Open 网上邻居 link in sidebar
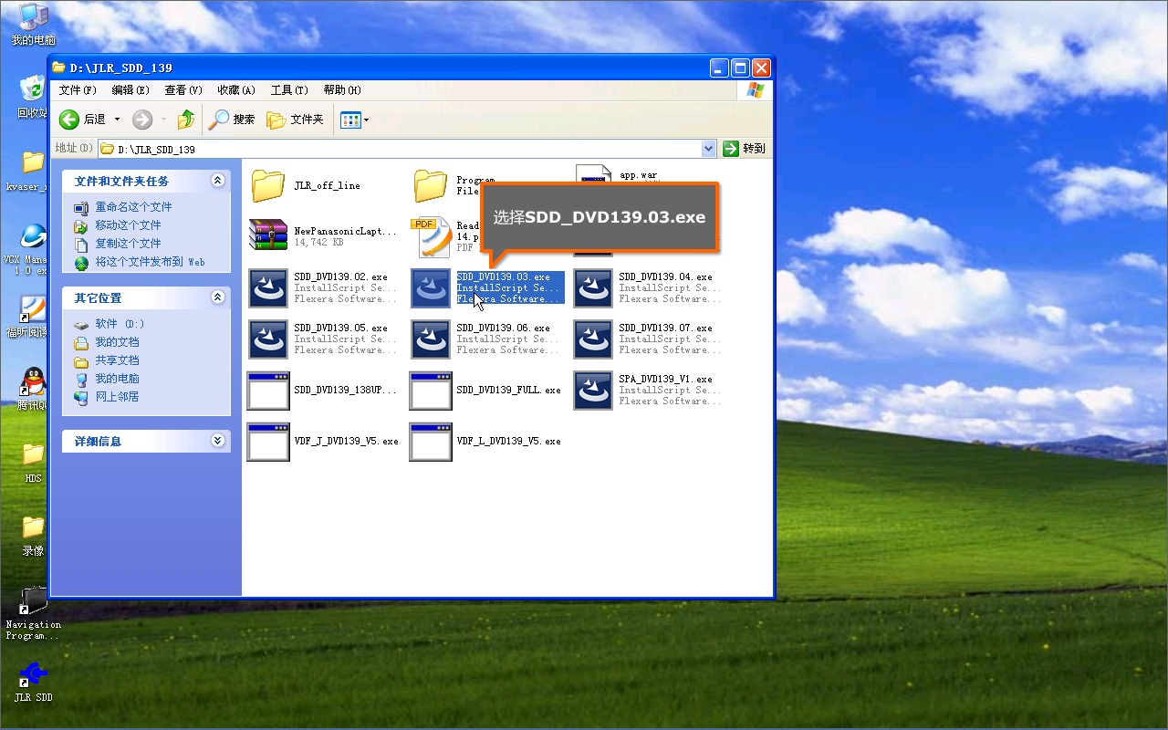Viewport: 1168px width, 730px height. [117, 397]
